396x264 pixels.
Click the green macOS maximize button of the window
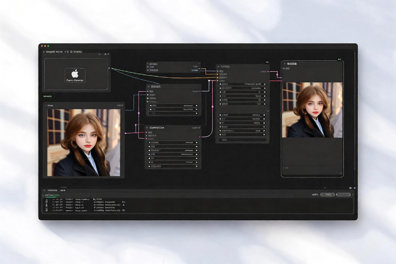[48, 46]
